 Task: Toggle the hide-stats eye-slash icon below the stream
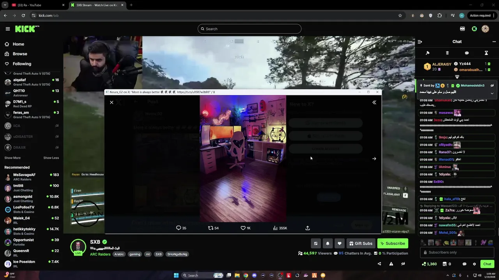(x=403, y=264)
